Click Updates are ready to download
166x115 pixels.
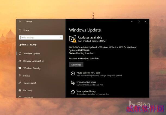84,58
